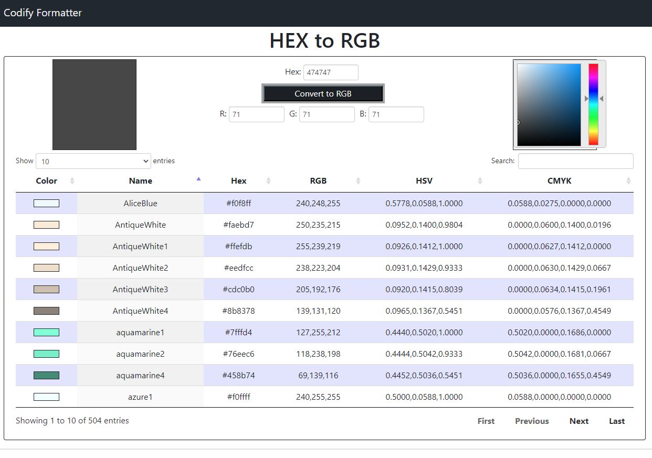652x458 pixels.
Task: Click the AliceBlue name cell
Action: tap(140, 204)
